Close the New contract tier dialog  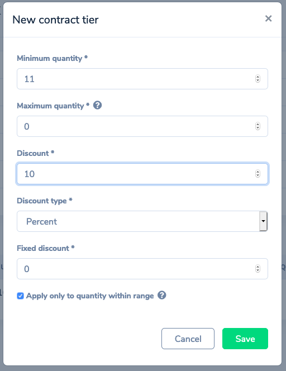(268, 18)
